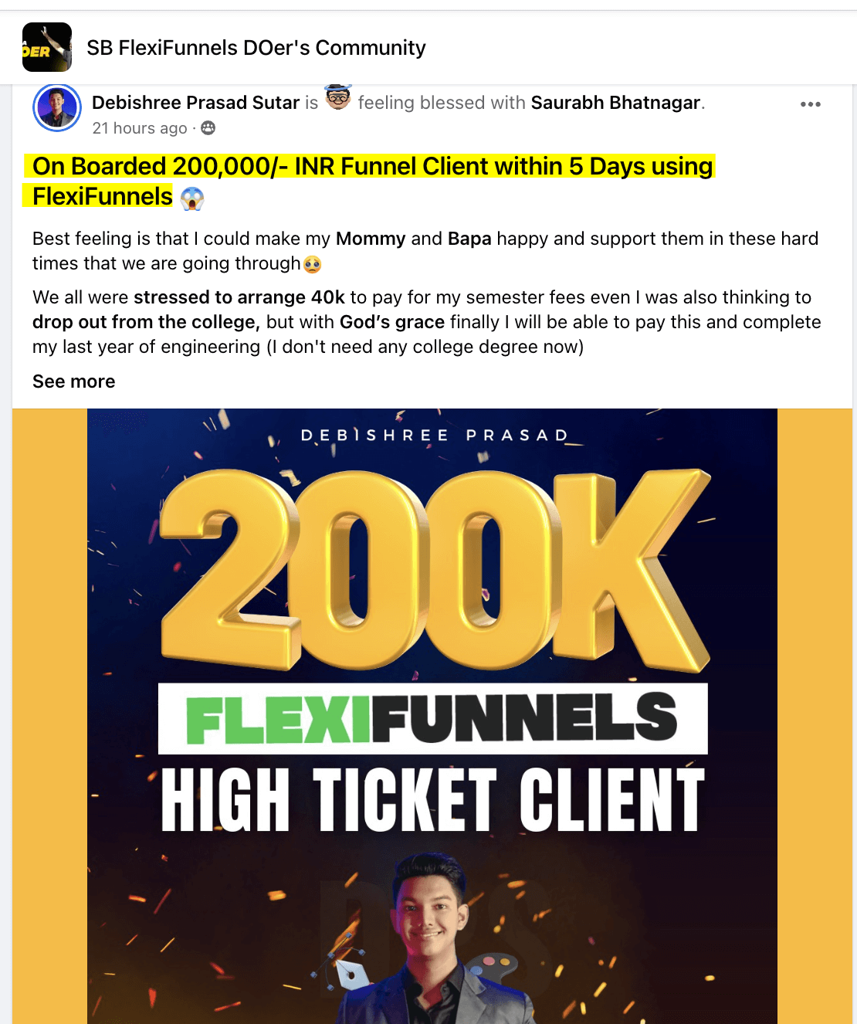The width and height of the screenshot is (857, 1024).
Task: Open the three-dot post options menu
Action: pyautogui.click(x=810, y=104)
